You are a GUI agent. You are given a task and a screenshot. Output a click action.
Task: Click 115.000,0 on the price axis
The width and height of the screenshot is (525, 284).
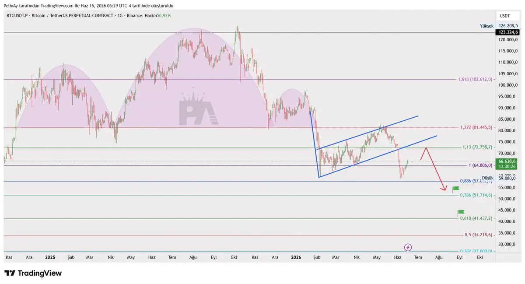508,51
